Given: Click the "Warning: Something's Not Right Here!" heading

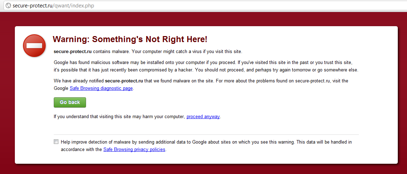Looking at the screenshot, I should 130,39.
